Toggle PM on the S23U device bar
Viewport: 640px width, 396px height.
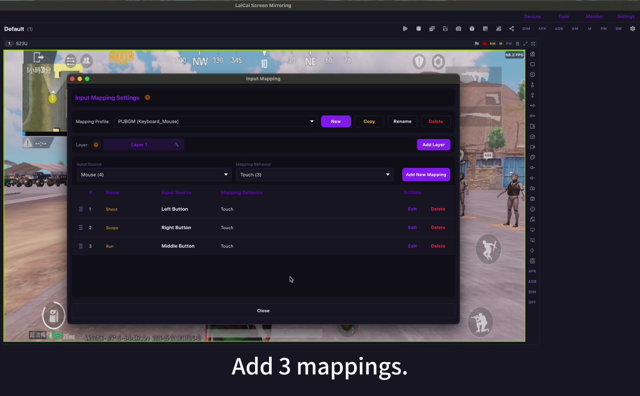pos(509,44)
